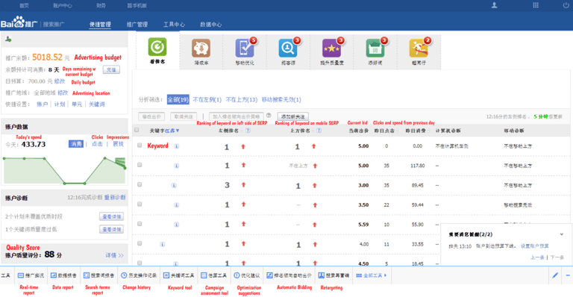Screen dimensions: 573x297
Task: Switch to 便捷管理 tab
Action: tap(100, 25)
